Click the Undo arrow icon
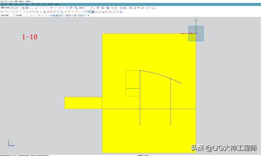 click(51, 8)
